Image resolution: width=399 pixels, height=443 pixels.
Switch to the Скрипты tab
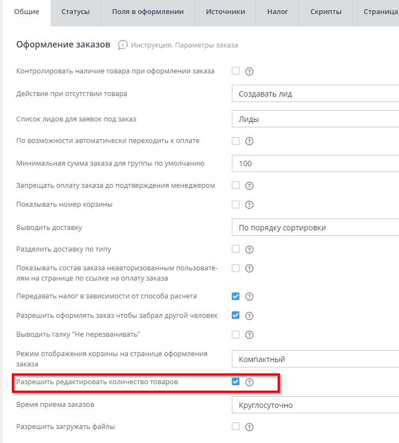tap(326, 11)
